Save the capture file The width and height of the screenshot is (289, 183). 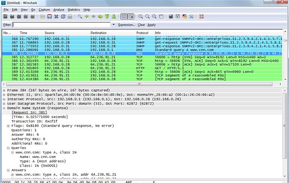pos(49,16)
